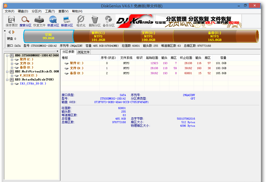Switch to the 浏览文件 tab
This screenshot has height=182, width=266.
click(83, 52)
